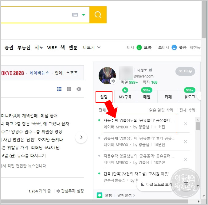Open the on-screen keyboard icon in search box

(75, 15)
